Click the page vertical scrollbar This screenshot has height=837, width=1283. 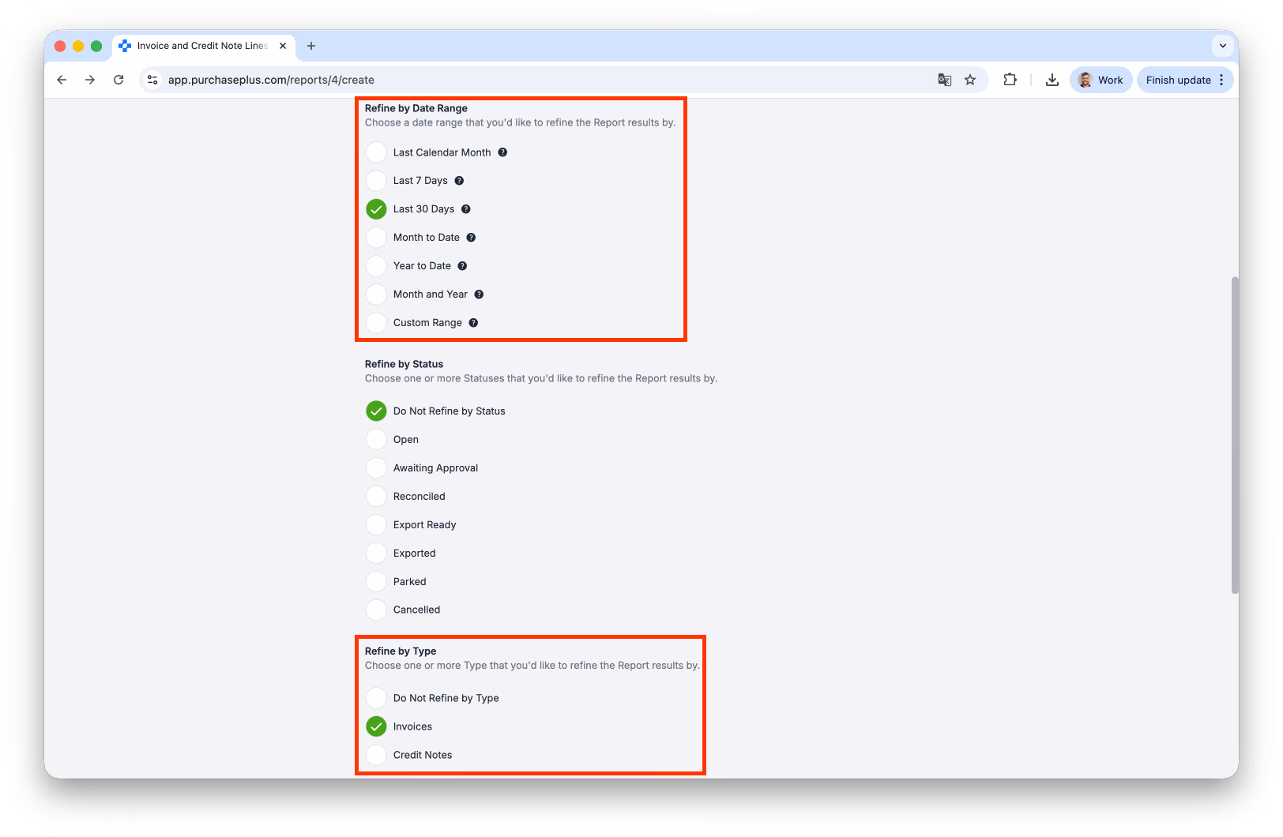1235,435
